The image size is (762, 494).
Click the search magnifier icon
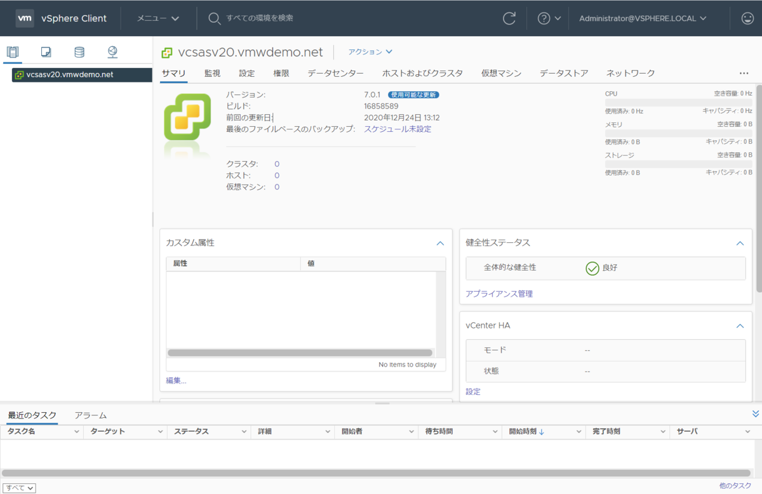(x=215, y=18)
